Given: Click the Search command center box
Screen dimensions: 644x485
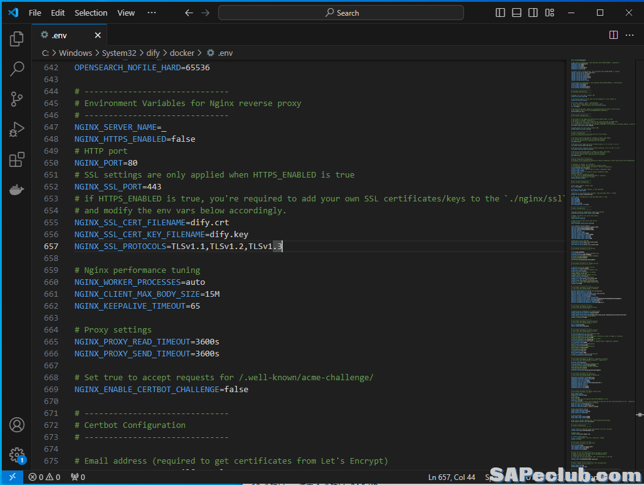Looking at the screenshot, I should pos(341,13).
